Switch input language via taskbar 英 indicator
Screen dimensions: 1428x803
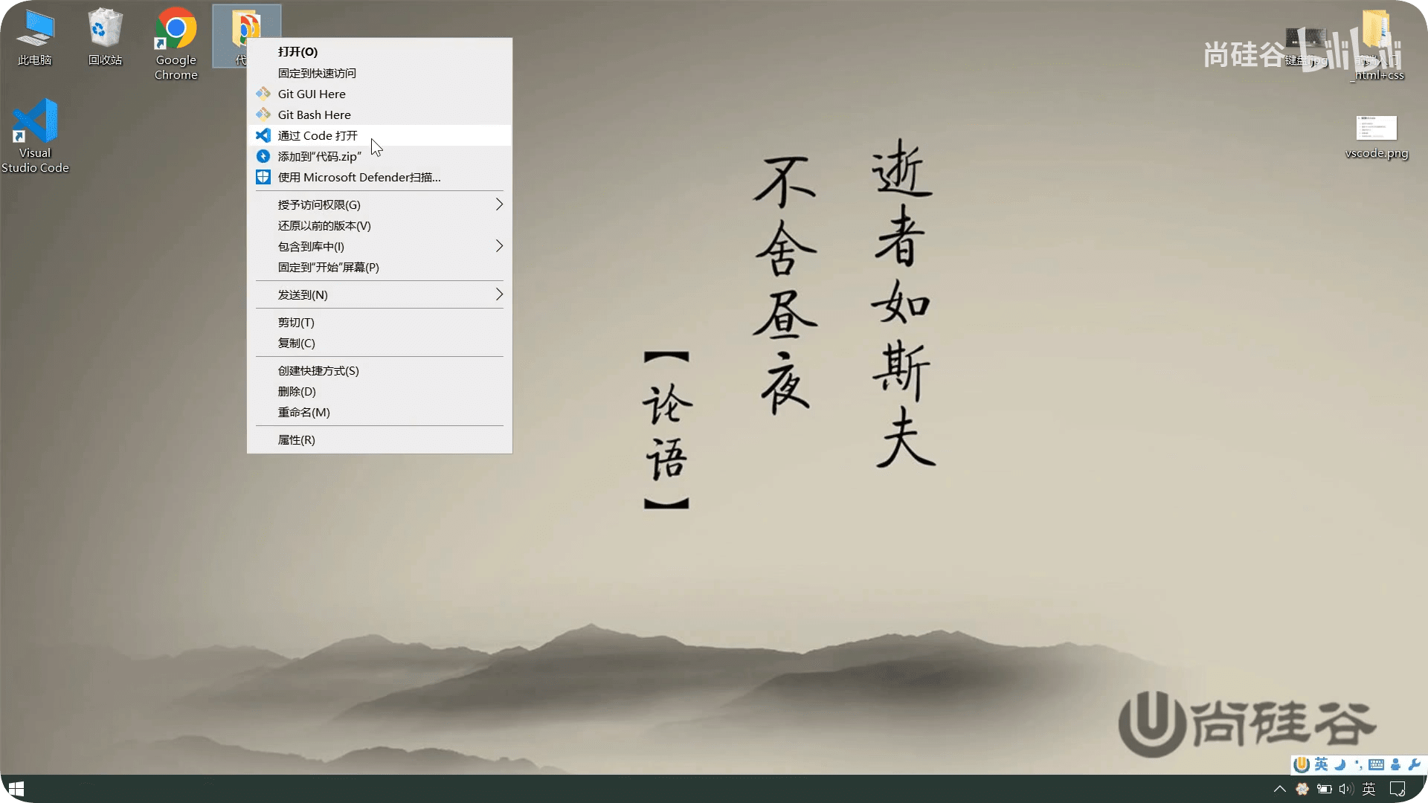pyautogui.click(x=1368, y=789)
